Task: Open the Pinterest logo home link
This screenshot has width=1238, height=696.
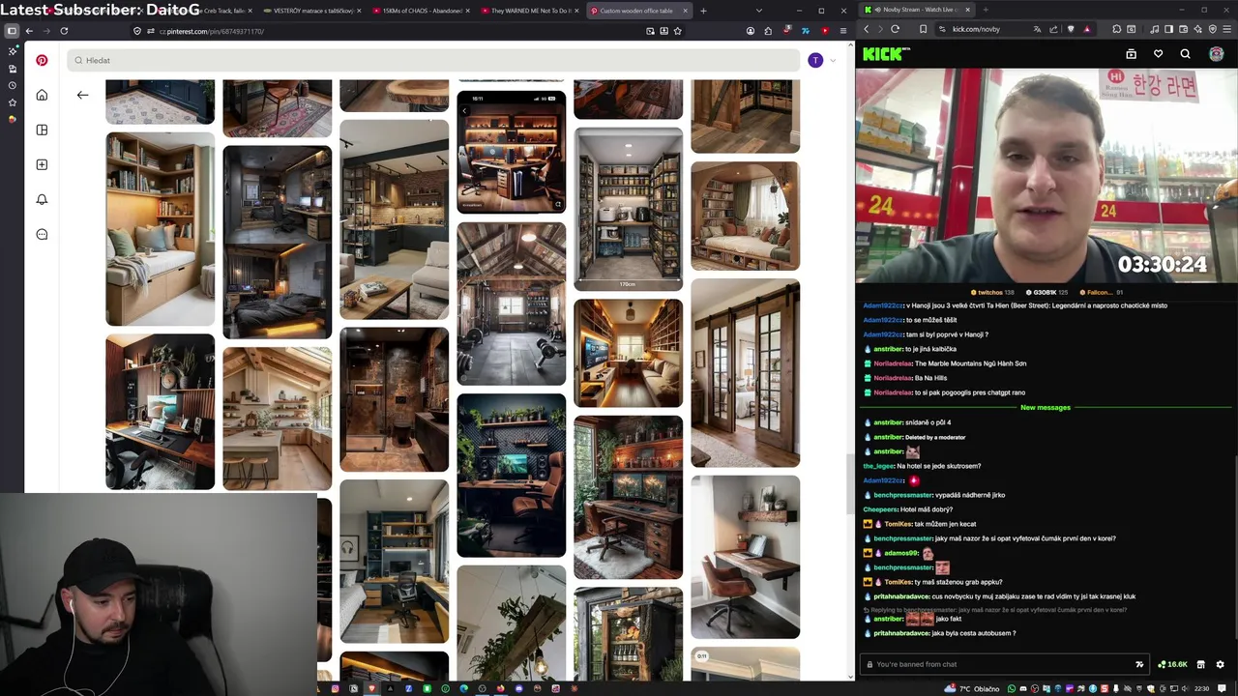Action: coord(42,60)
